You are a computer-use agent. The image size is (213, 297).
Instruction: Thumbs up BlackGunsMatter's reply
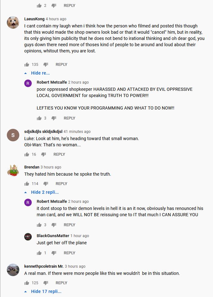pos(39,253)
